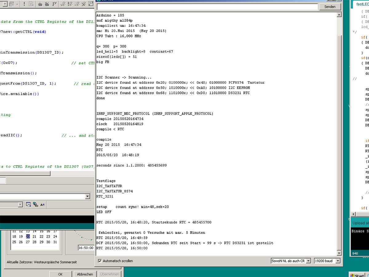Click the serial monitor scrollbar up arrow
This screenshot has width=369, height=277.
[x=339, y=15]
